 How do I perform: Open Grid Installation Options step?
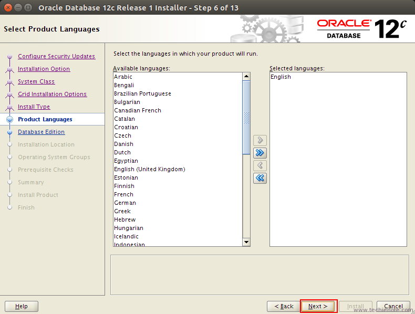pos(52,94)
